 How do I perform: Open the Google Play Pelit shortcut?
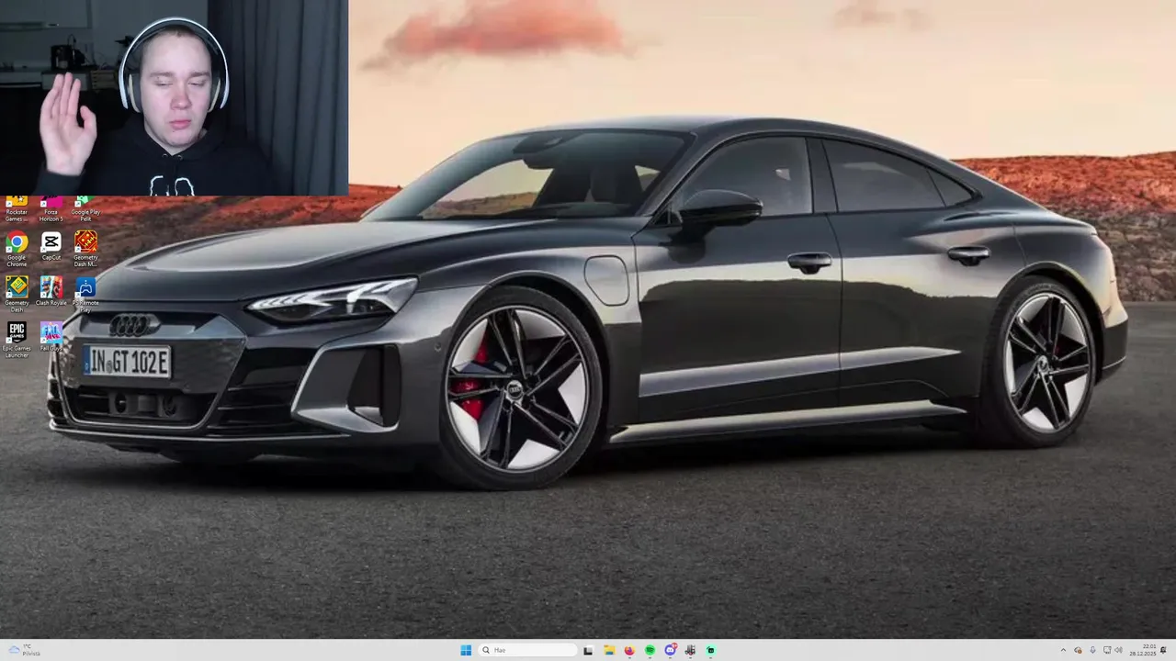coord(85,209)
